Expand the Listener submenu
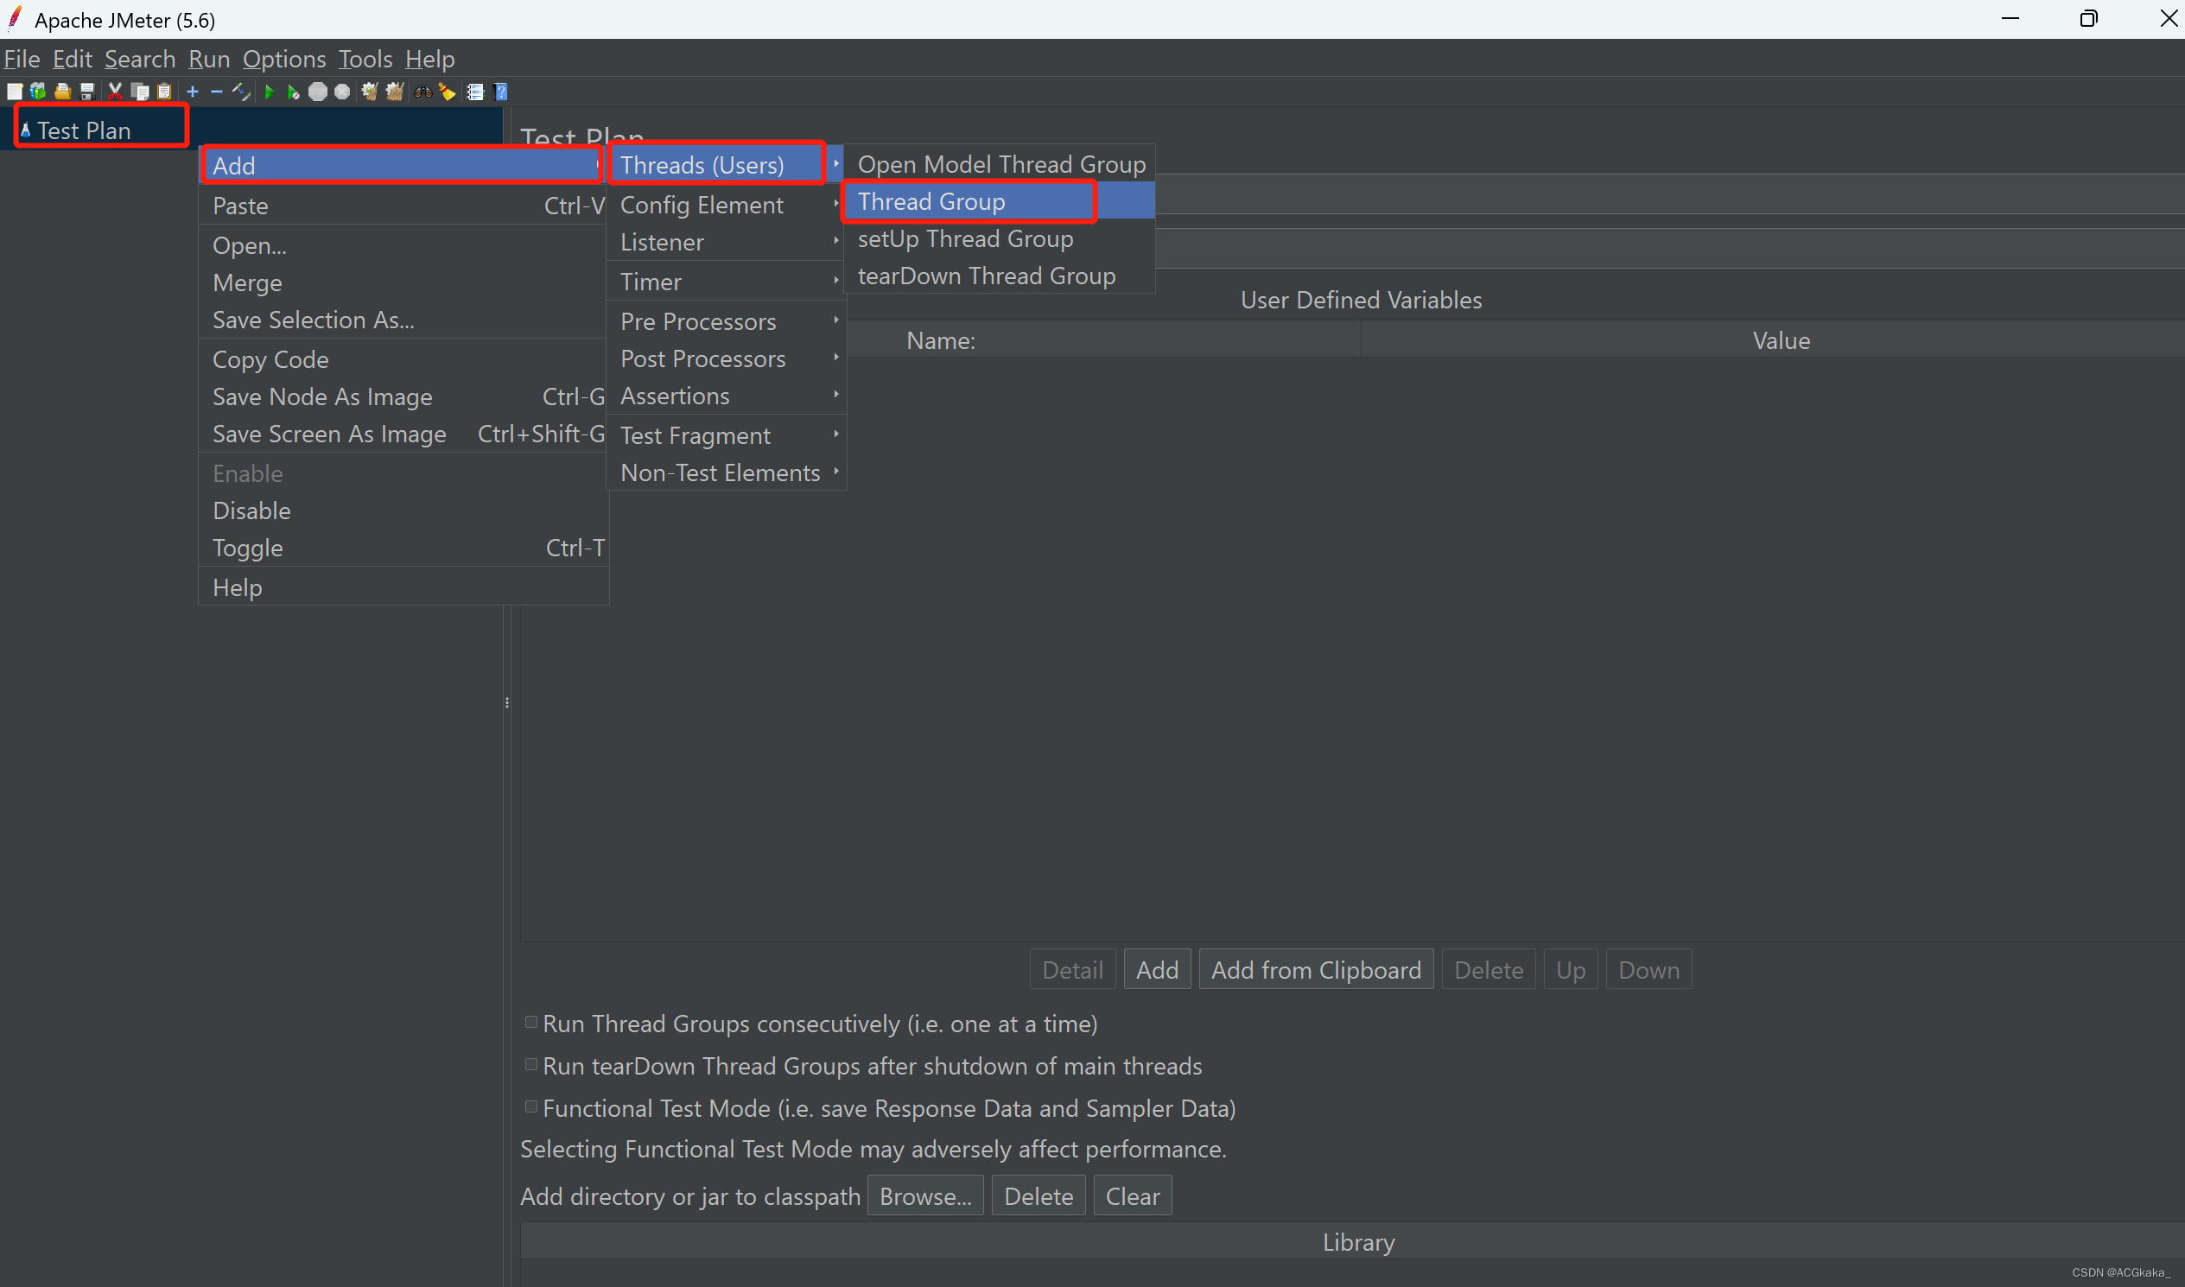2185x1287 pixels. pyautogui.click(x=727, y=242)
